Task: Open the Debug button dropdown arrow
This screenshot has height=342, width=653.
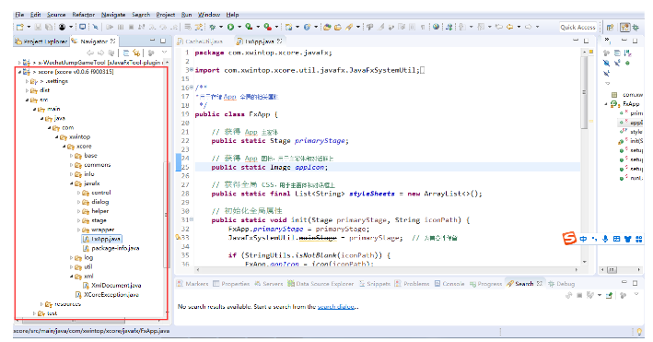Action: [221, 27]
